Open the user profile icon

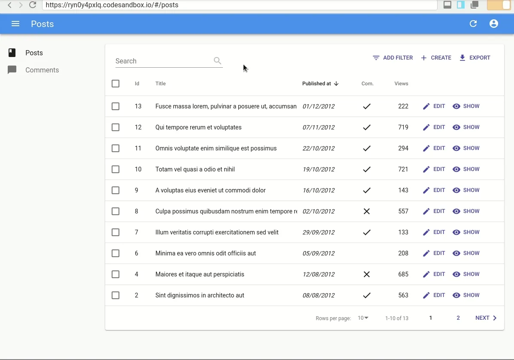[x=493, y=24]
